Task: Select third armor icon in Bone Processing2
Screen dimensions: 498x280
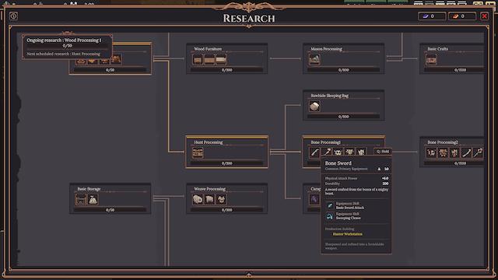Action: click(x=454, y=152)
